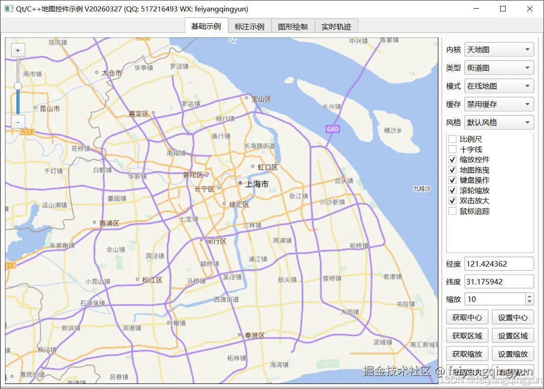Image resolution: width=544 pixels, height=389 pixels.
Task: Click the map zoom out minus button
Action: (x=18, y=122)
